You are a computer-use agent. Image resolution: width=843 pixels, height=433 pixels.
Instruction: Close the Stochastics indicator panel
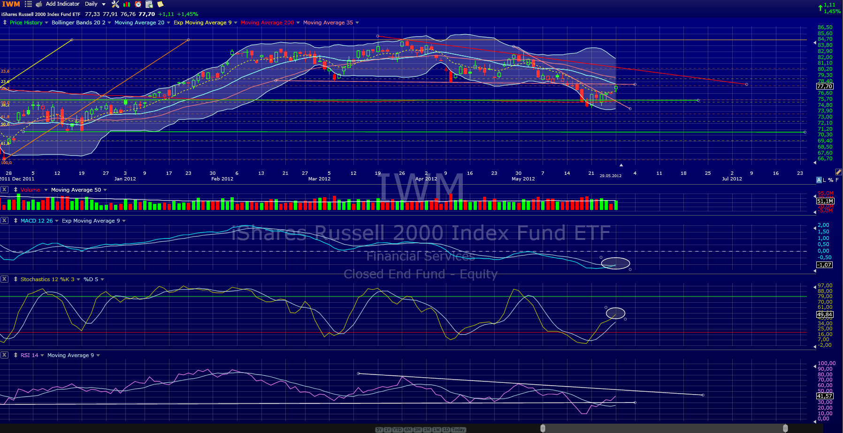coord(4,279)
